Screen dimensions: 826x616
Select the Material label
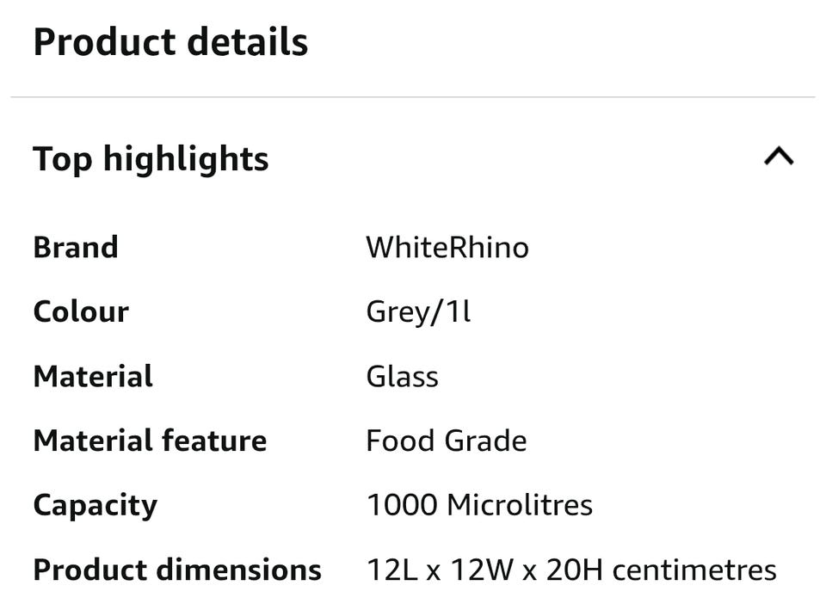[x=93, y=376]
